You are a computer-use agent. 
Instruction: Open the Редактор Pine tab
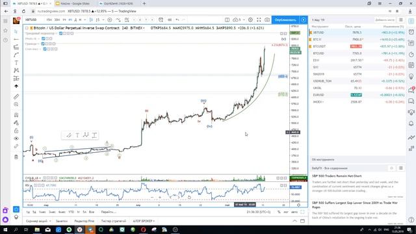[84, 221]
